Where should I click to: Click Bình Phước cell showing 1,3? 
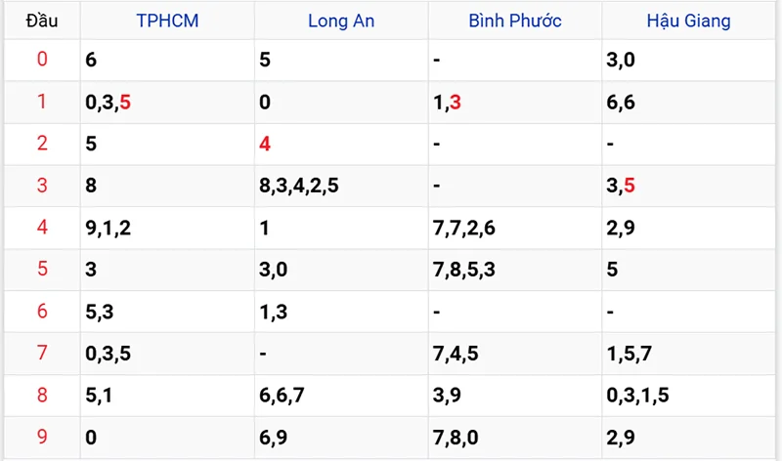click(x=515, y=103)
